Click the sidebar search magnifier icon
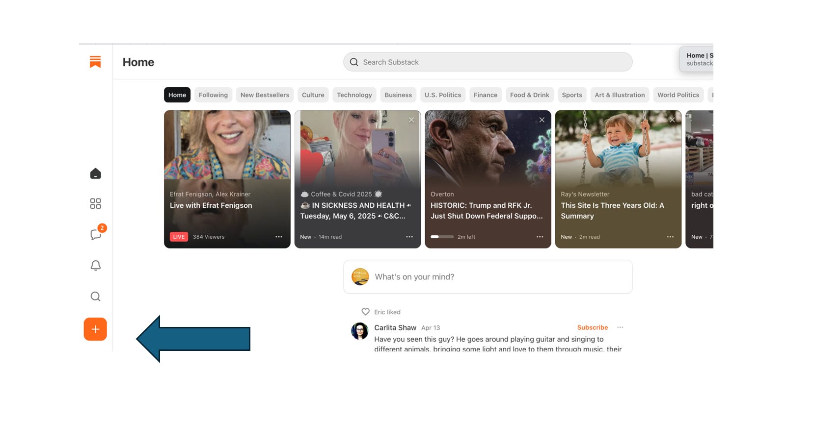 tap(95, 297)
